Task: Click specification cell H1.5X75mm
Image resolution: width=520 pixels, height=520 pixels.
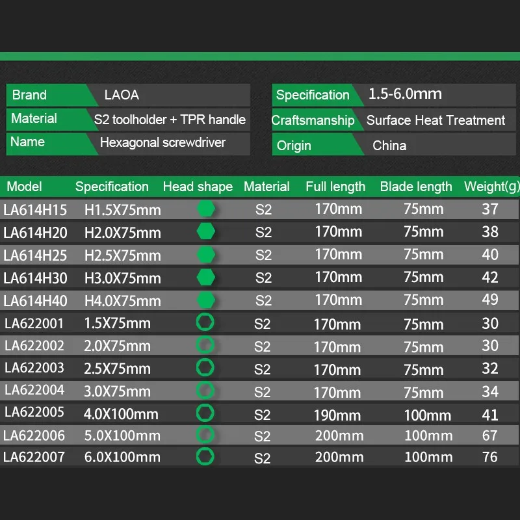Action: tap(123, 210)
